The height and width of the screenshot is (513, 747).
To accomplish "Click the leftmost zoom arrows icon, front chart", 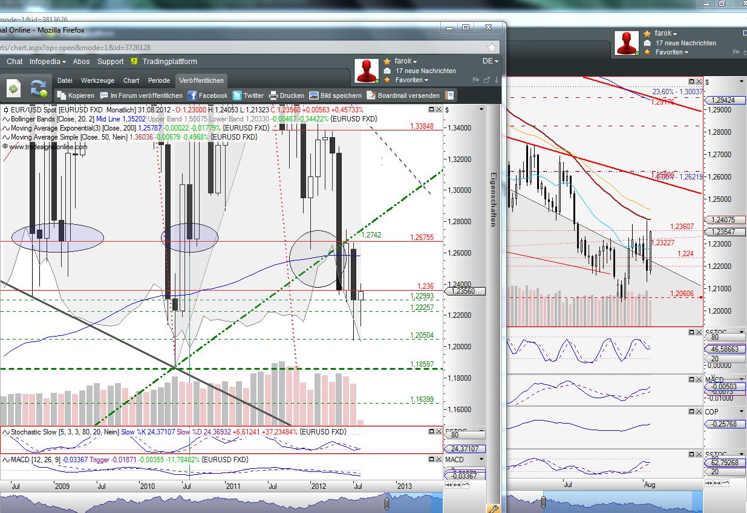I will coord(449,485).
